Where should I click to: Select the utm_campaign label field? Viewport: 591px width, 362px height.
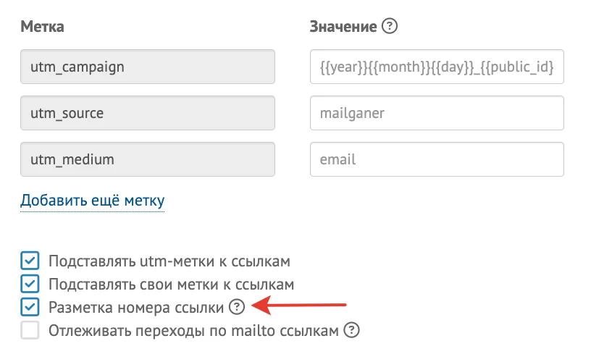[148, 67]
